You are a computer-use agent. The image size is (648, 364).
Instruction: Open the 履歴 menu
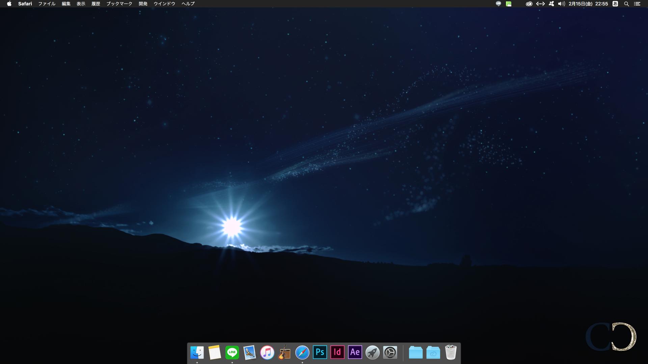(96, 4)
